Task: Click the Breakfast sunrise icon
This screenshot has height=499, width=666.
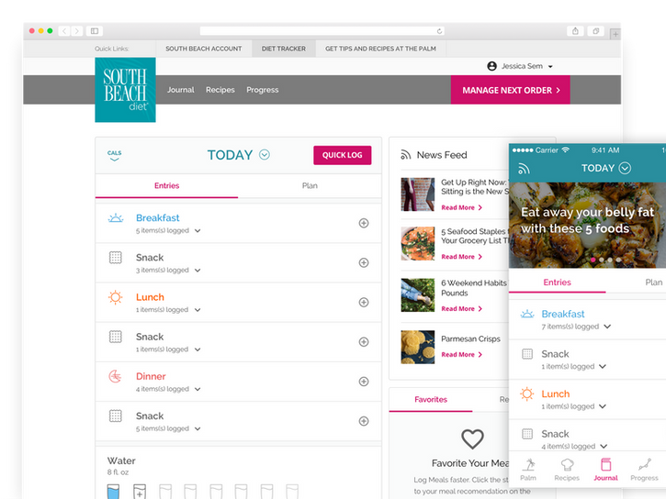Action: [x=116, y=218]
